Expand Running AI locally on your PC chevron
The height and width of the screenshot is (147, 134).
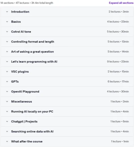7,111
